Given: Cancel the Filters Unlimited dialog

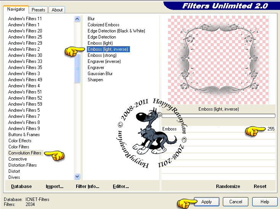Looking at the screenshot, I should [x=235, y=202].
